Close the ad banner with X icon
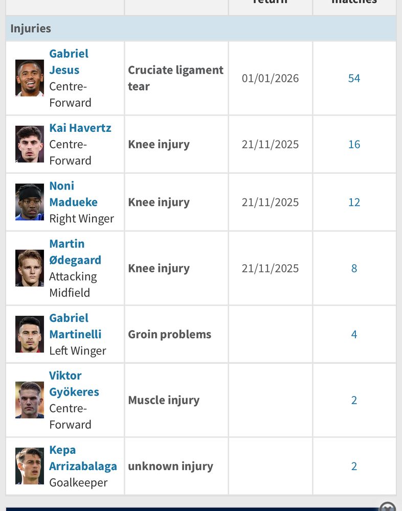 388,507
